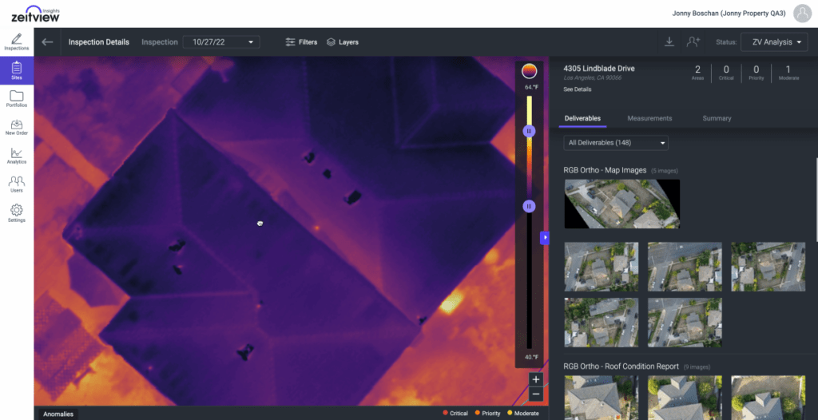818x420 pixels.
Task: Open the Inspections sidebar icon
Action: [x=17, y=42]
